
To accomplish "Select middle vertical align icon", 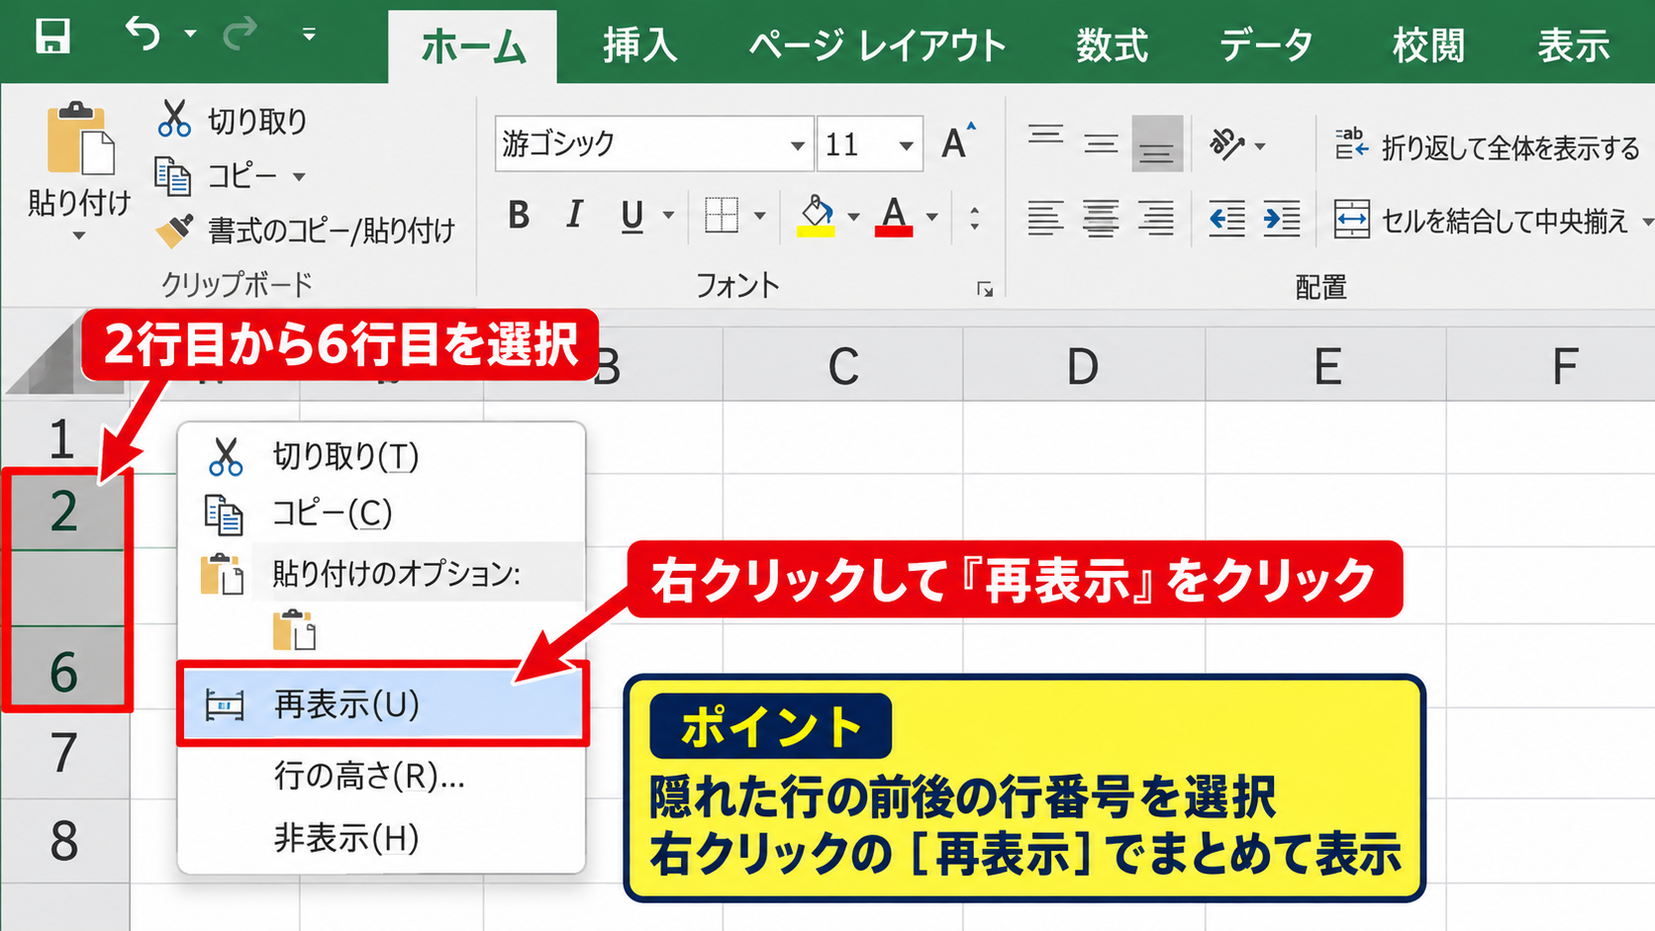I will 1101,144.
